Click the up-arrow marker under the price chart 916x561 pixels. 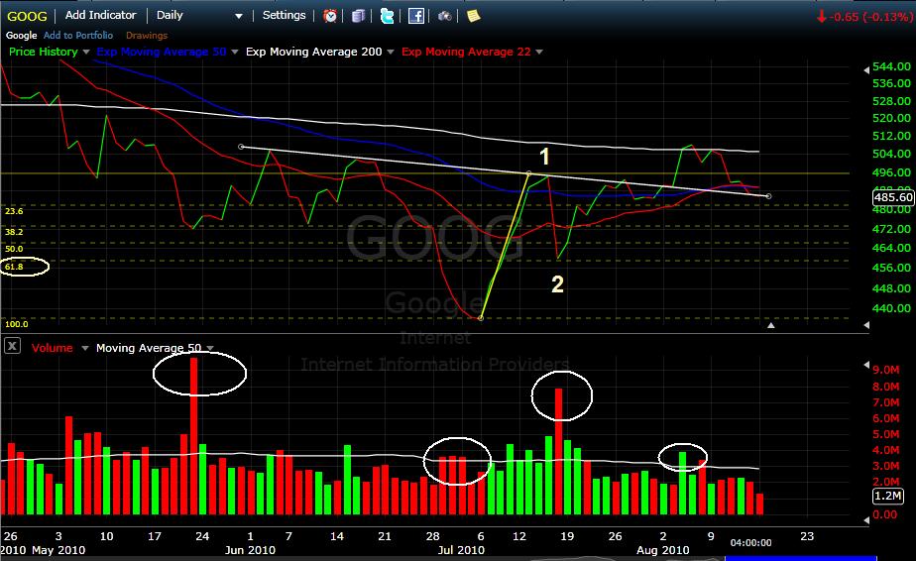(x=771, y=325)
